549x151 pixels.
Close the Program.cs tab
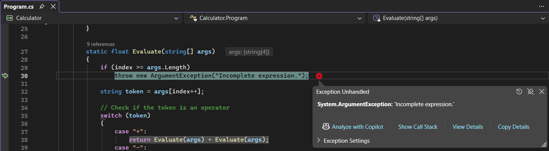53,6
